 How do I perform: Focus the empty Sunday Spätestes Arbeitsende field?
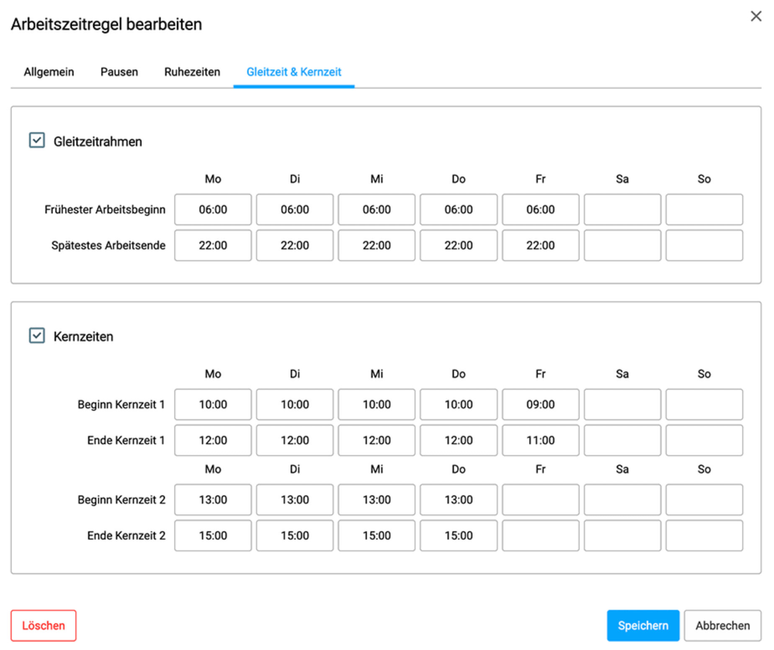[x=704, y=245]
